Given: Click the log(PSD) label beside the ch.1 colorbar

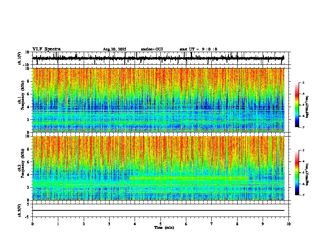Looking at the screenshot, I should pos(307,107).
